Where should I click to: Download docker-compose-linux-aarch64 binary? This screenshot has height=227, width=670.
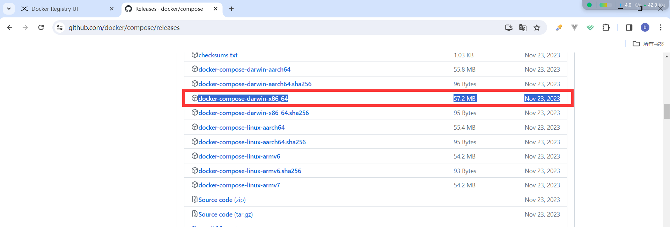click(242, 128)
